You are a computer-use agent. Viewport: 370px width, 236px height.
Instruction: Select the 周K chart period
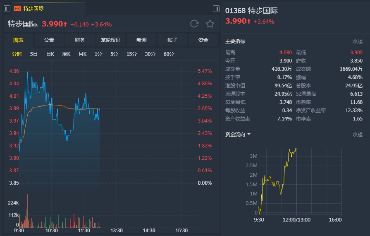pos(66,54)
